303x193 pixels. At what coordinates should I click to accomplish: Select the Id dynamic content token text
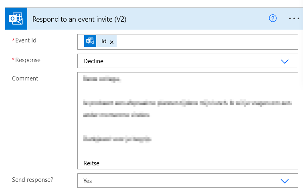point(104,41)
